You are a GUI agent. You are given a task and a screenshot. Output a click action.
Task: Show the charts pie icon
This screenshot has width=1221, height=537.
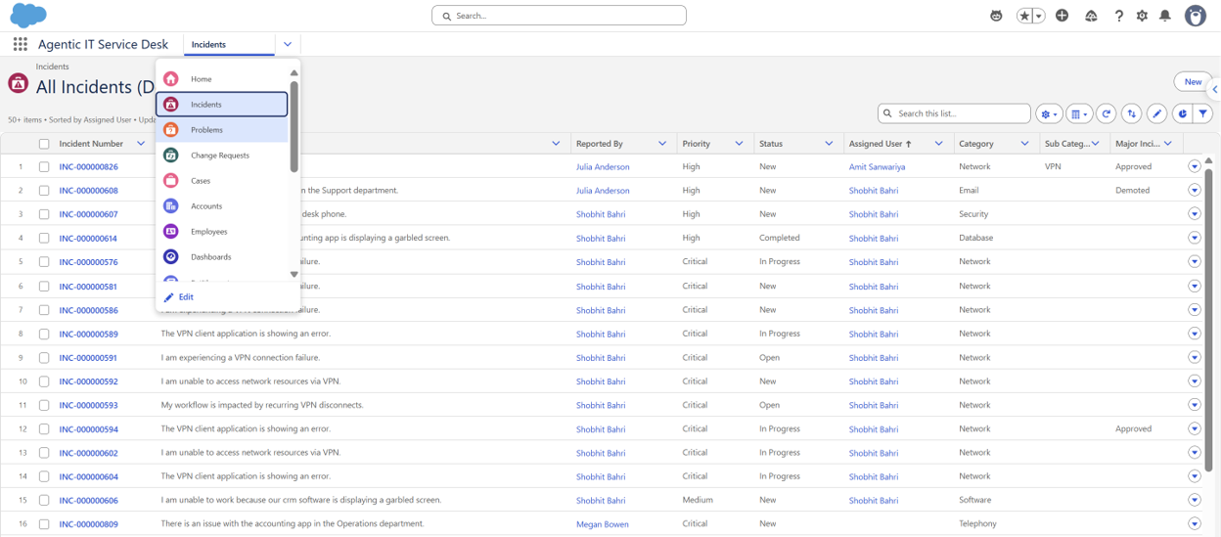pyautogui.click(x=1182, y=113)
